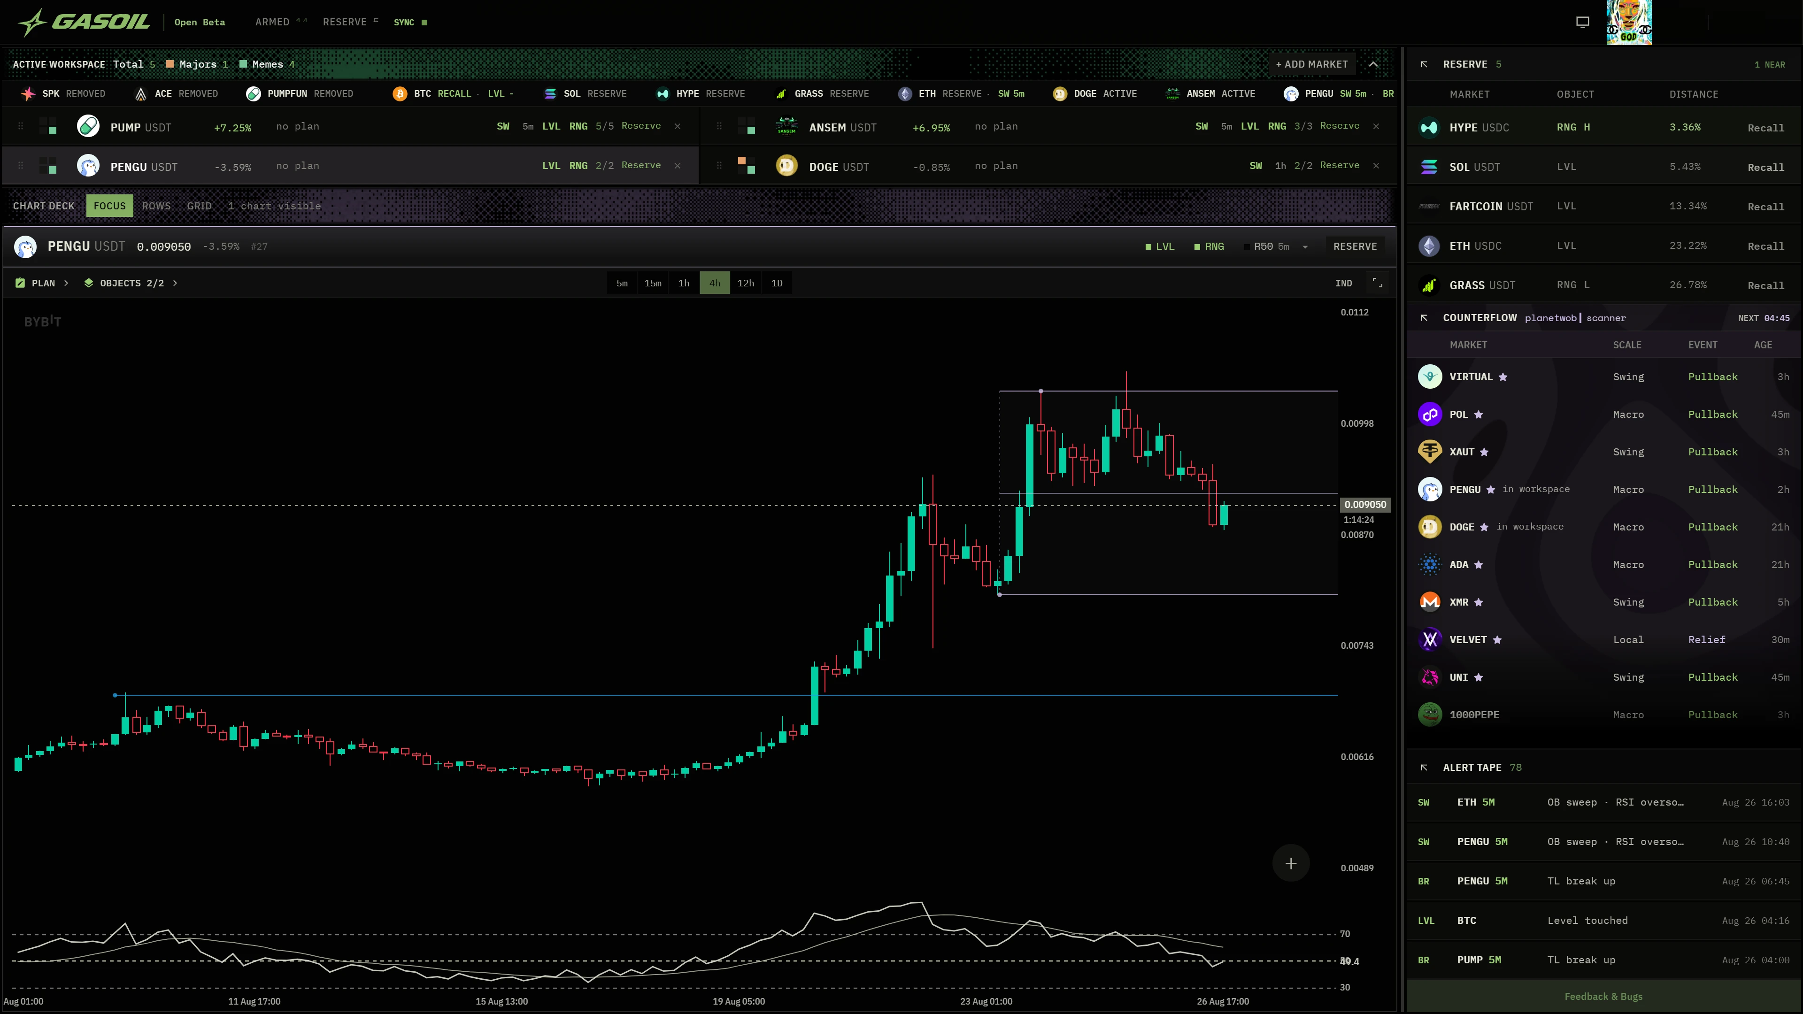
Task: Select the 1D timeframe
Action: tap(777, 283)
